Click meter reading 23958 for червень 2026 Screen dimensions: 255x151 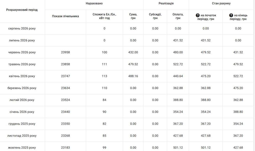pos(65,52)
